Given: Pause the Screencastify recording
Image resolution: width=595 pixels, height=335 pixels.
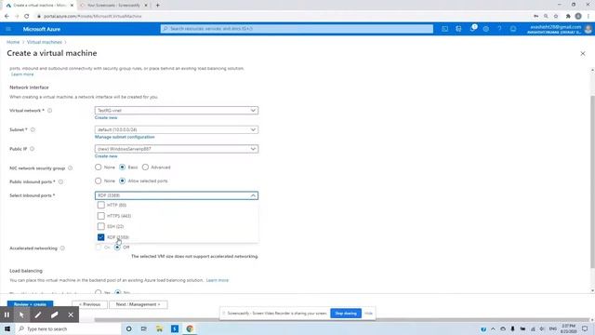Looking at the screenshot, I should (7, 315).
